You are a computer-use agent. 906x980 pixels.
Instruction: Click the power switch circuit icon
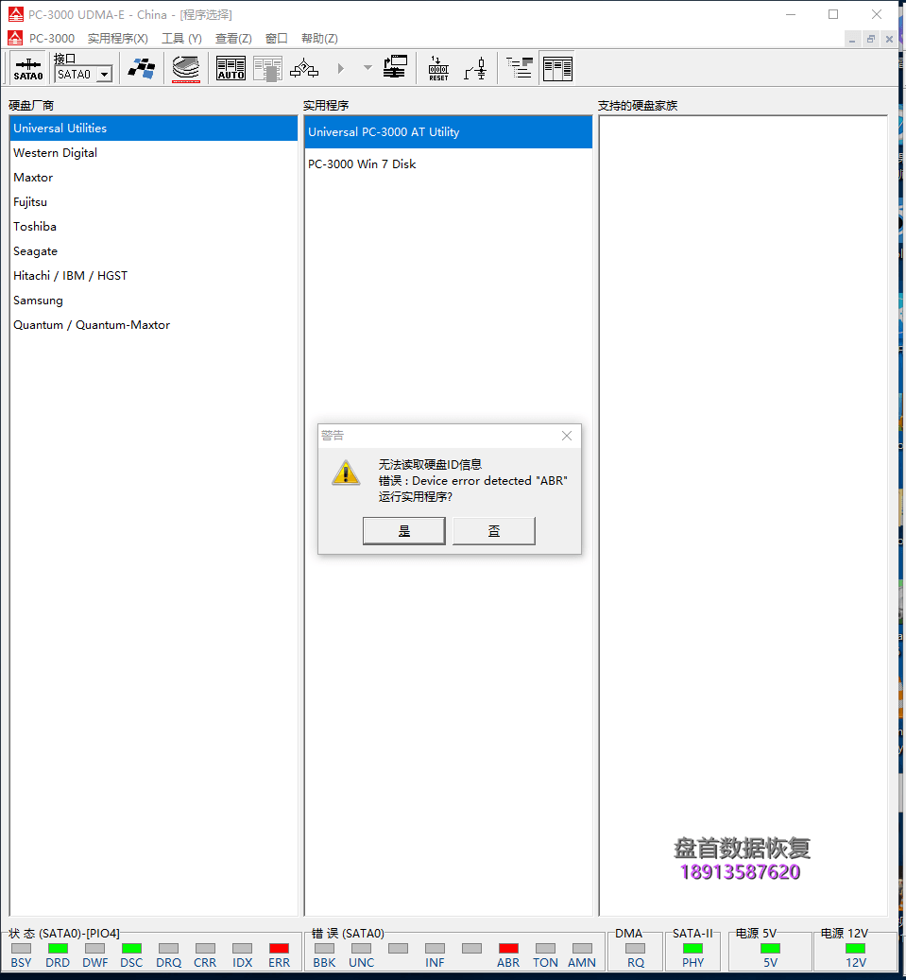tap(475, 68)
